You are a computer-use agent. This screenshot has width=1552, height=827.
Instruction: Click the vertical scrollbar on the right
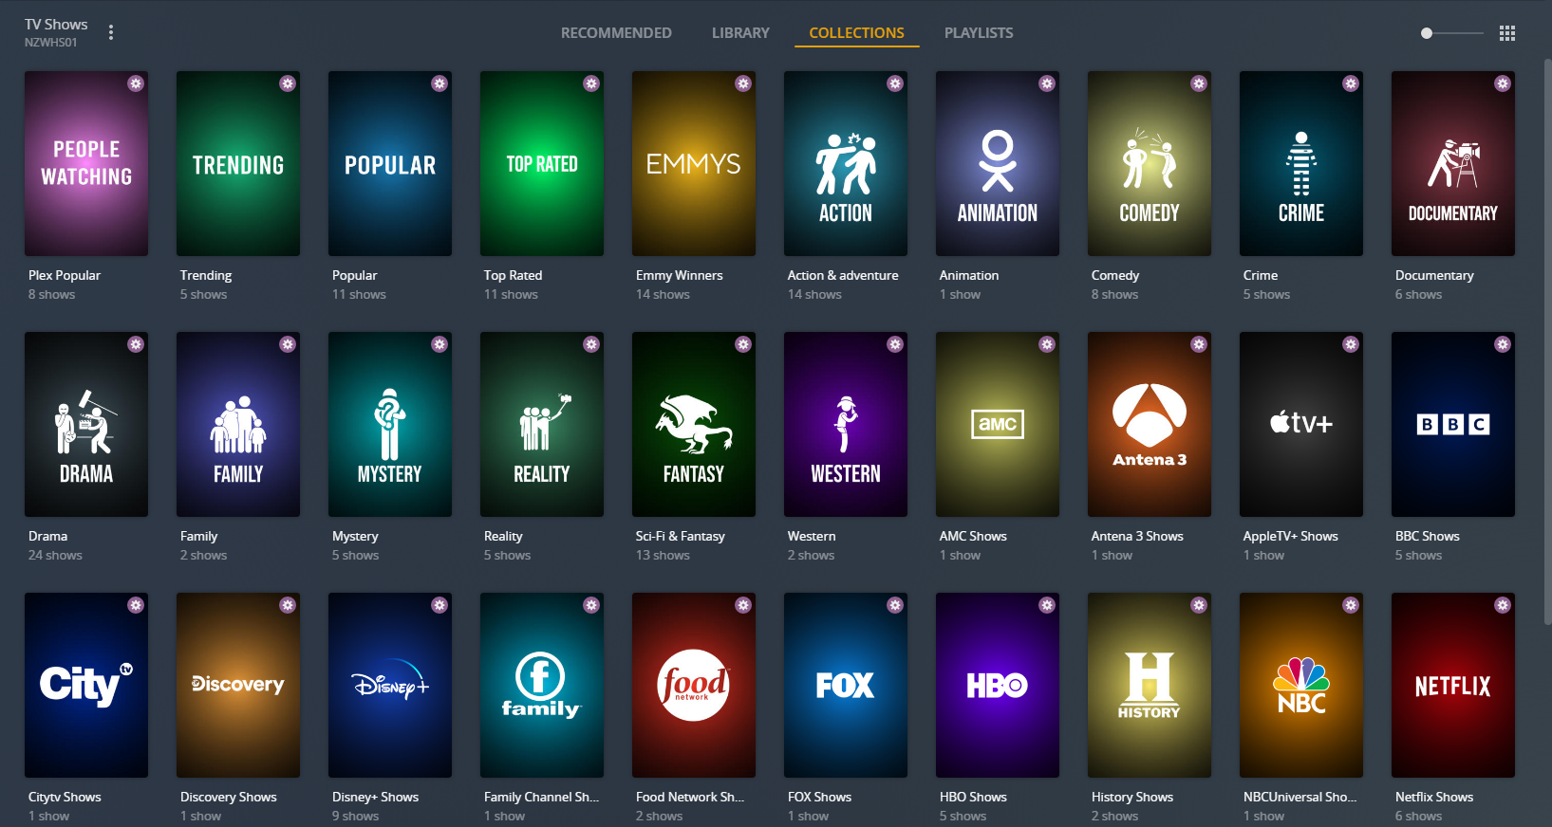[1547, 341]
